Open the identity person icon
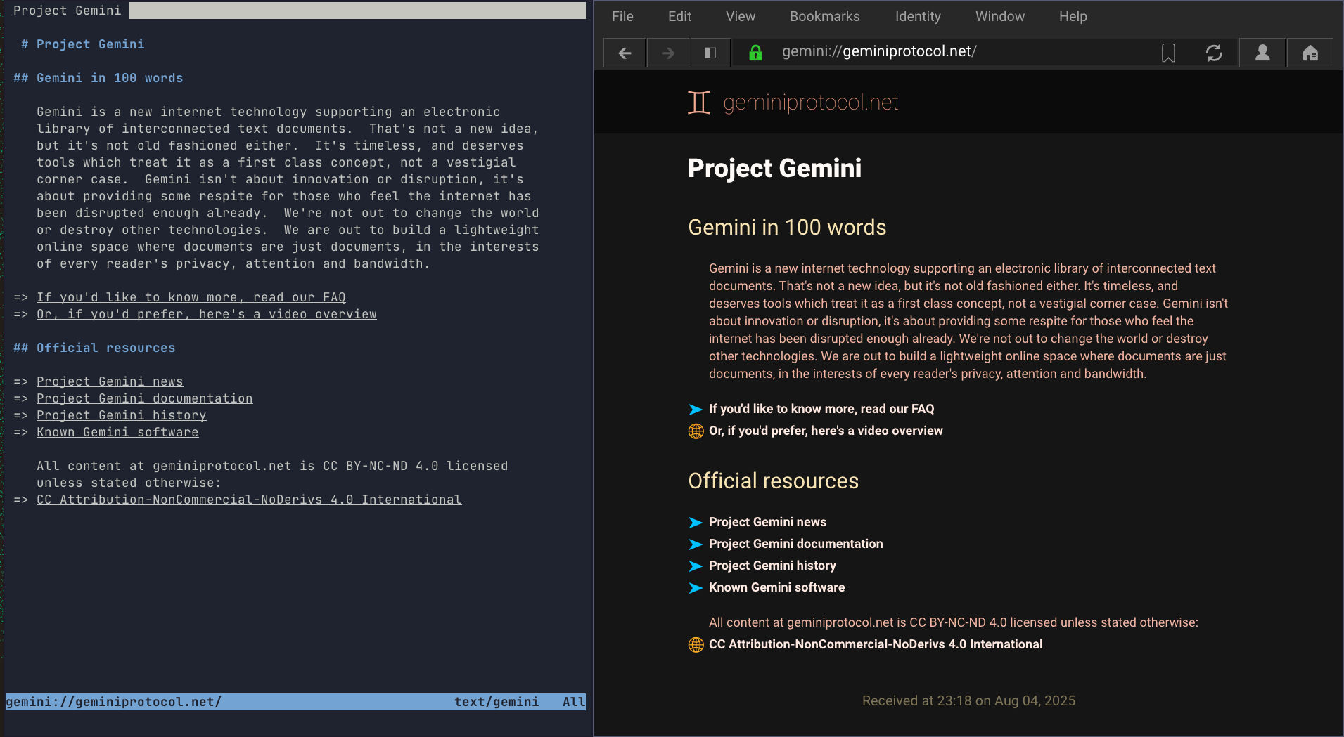Image resolution: width=1344 pixels, height=737 pixels. 1262,52
